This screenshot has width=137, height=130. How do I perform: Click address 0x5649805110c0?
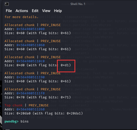click(31, 61)
